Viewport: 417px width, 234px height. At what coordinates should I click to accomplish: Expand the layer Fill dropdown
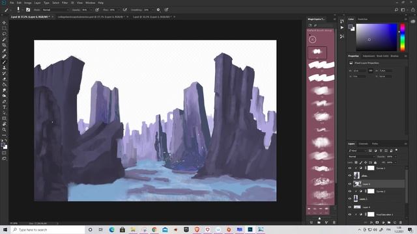395,162
